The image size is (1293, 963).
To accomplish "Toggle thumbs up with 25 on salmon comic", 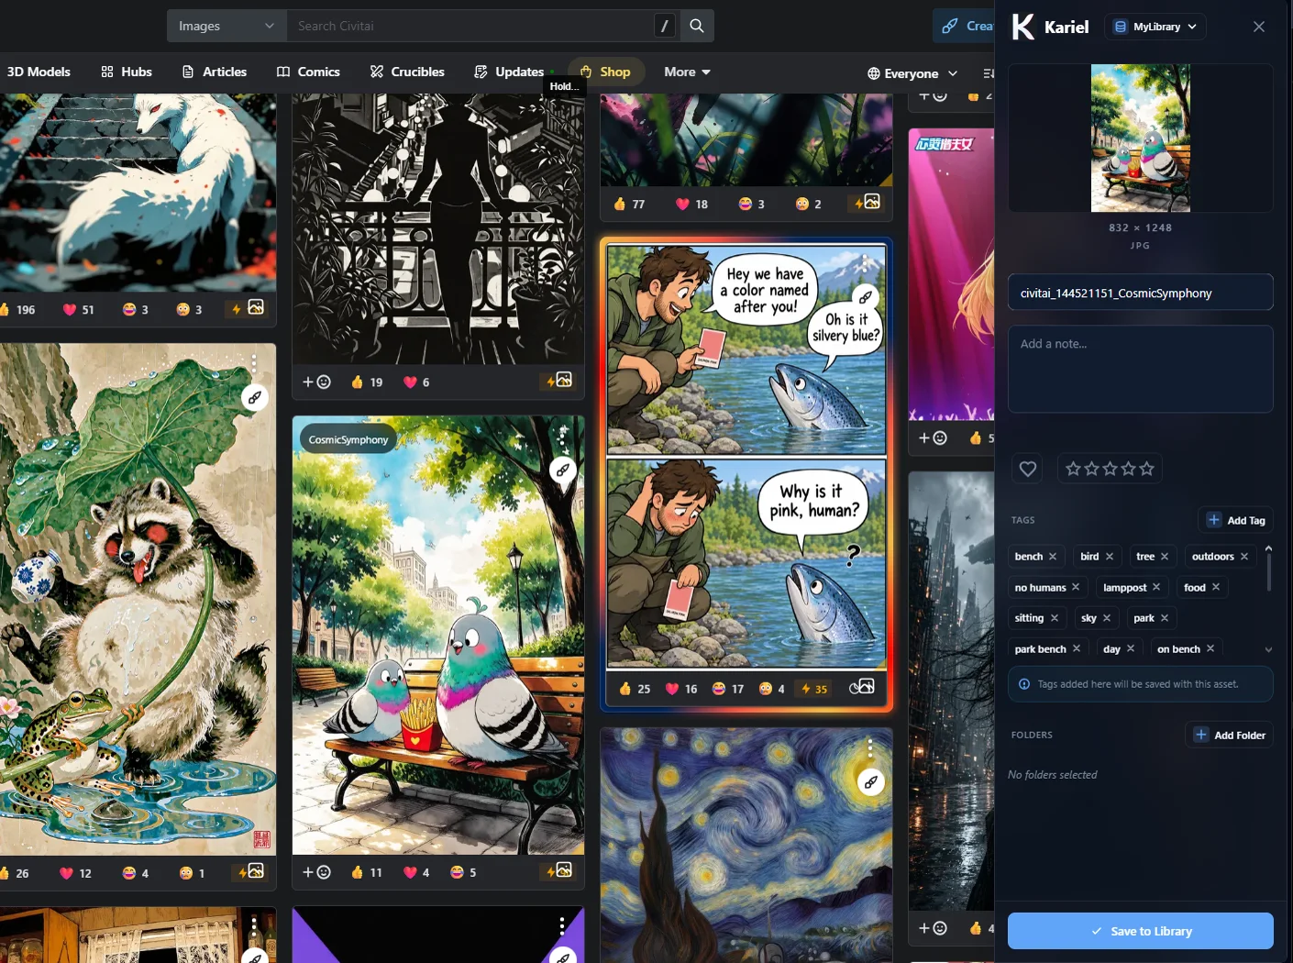I will pos(634,689).
